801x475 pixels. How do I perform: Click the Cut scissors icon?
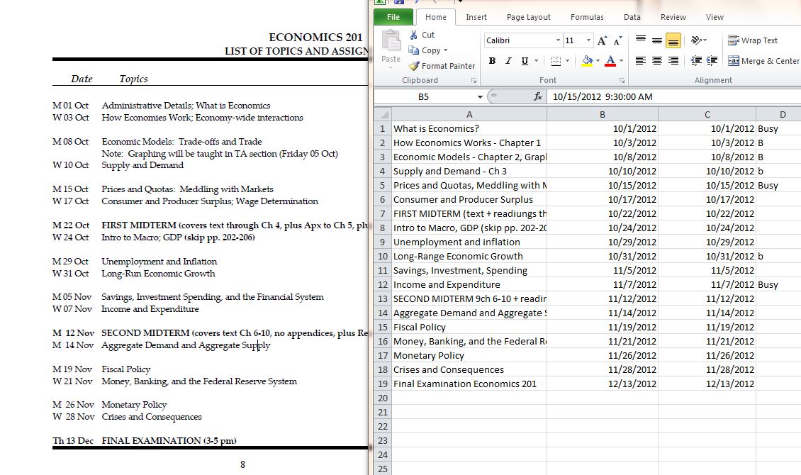click(x=414, y=35)
